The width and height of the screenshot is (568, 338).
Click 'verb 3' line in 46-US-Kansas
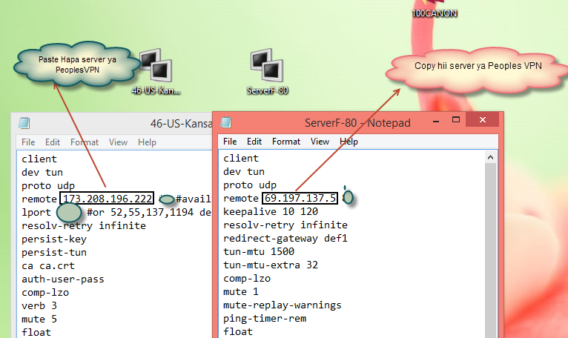[x=39, y=306]
